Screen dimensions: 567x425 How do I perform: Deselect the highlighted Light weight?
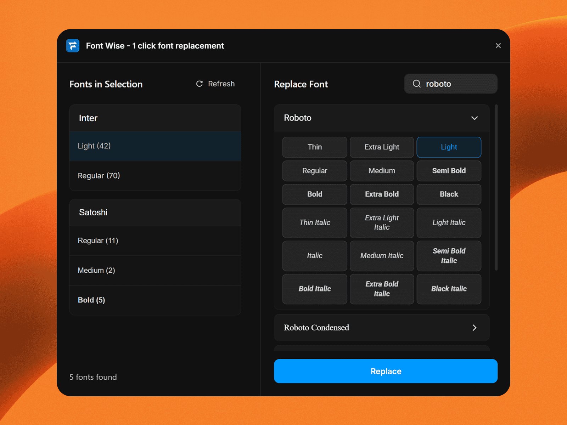click(x=449, y=147)
